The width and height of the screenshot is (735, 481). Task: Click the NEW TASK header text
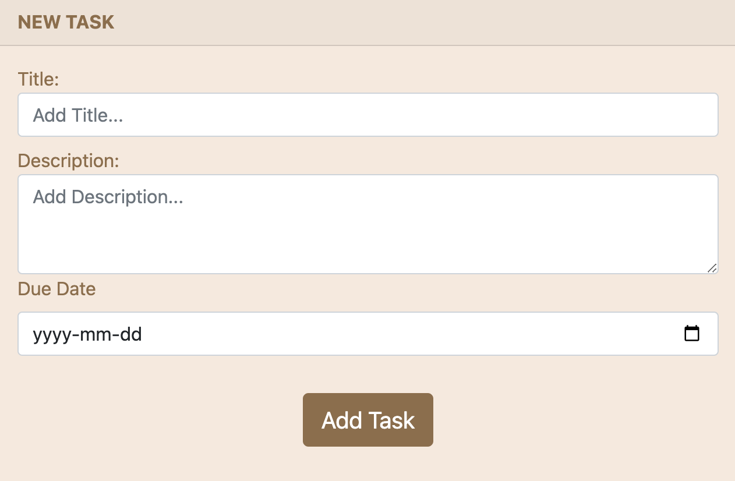[66, 22]
